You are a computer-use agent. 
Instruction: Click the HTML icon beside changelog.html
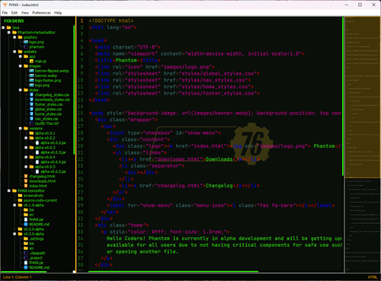[x=26, y=176]
